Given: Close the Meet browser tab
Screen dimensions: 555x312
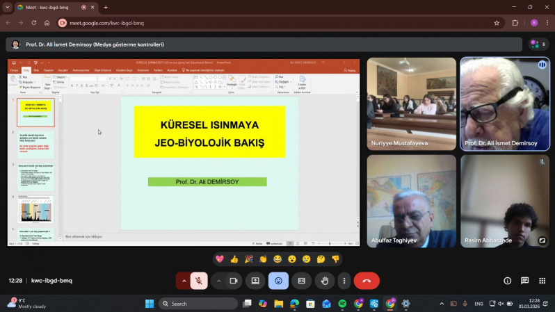Looking at the screenshot, I should click(x=92, y=7).
